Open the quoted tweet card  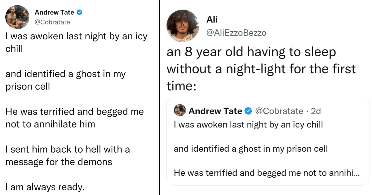point(268,142)
